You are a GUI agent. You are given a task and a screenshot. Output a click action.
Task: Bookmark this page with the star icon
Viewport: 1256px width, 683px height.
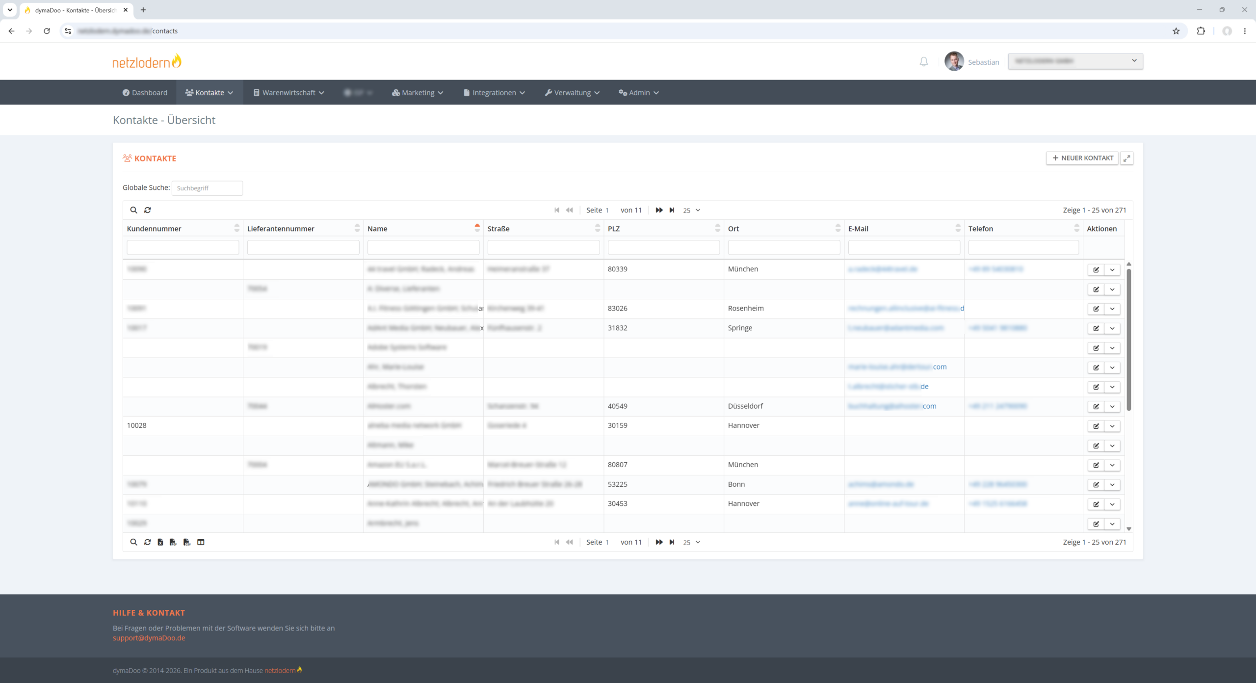(1176, 31)
